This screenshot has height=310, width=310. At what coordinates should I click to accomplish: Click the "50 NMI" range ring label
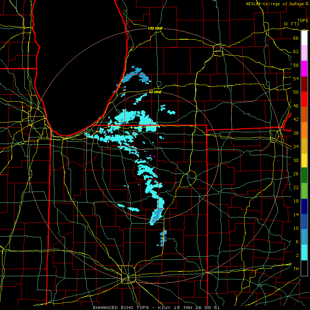(155, 92)
